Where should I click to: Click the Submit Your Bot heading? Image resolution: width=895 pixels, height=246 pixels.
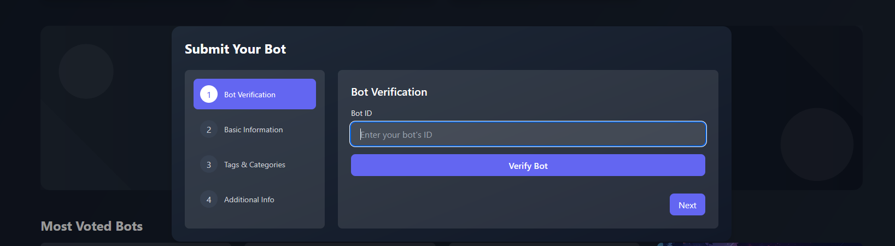coord(236,49)
